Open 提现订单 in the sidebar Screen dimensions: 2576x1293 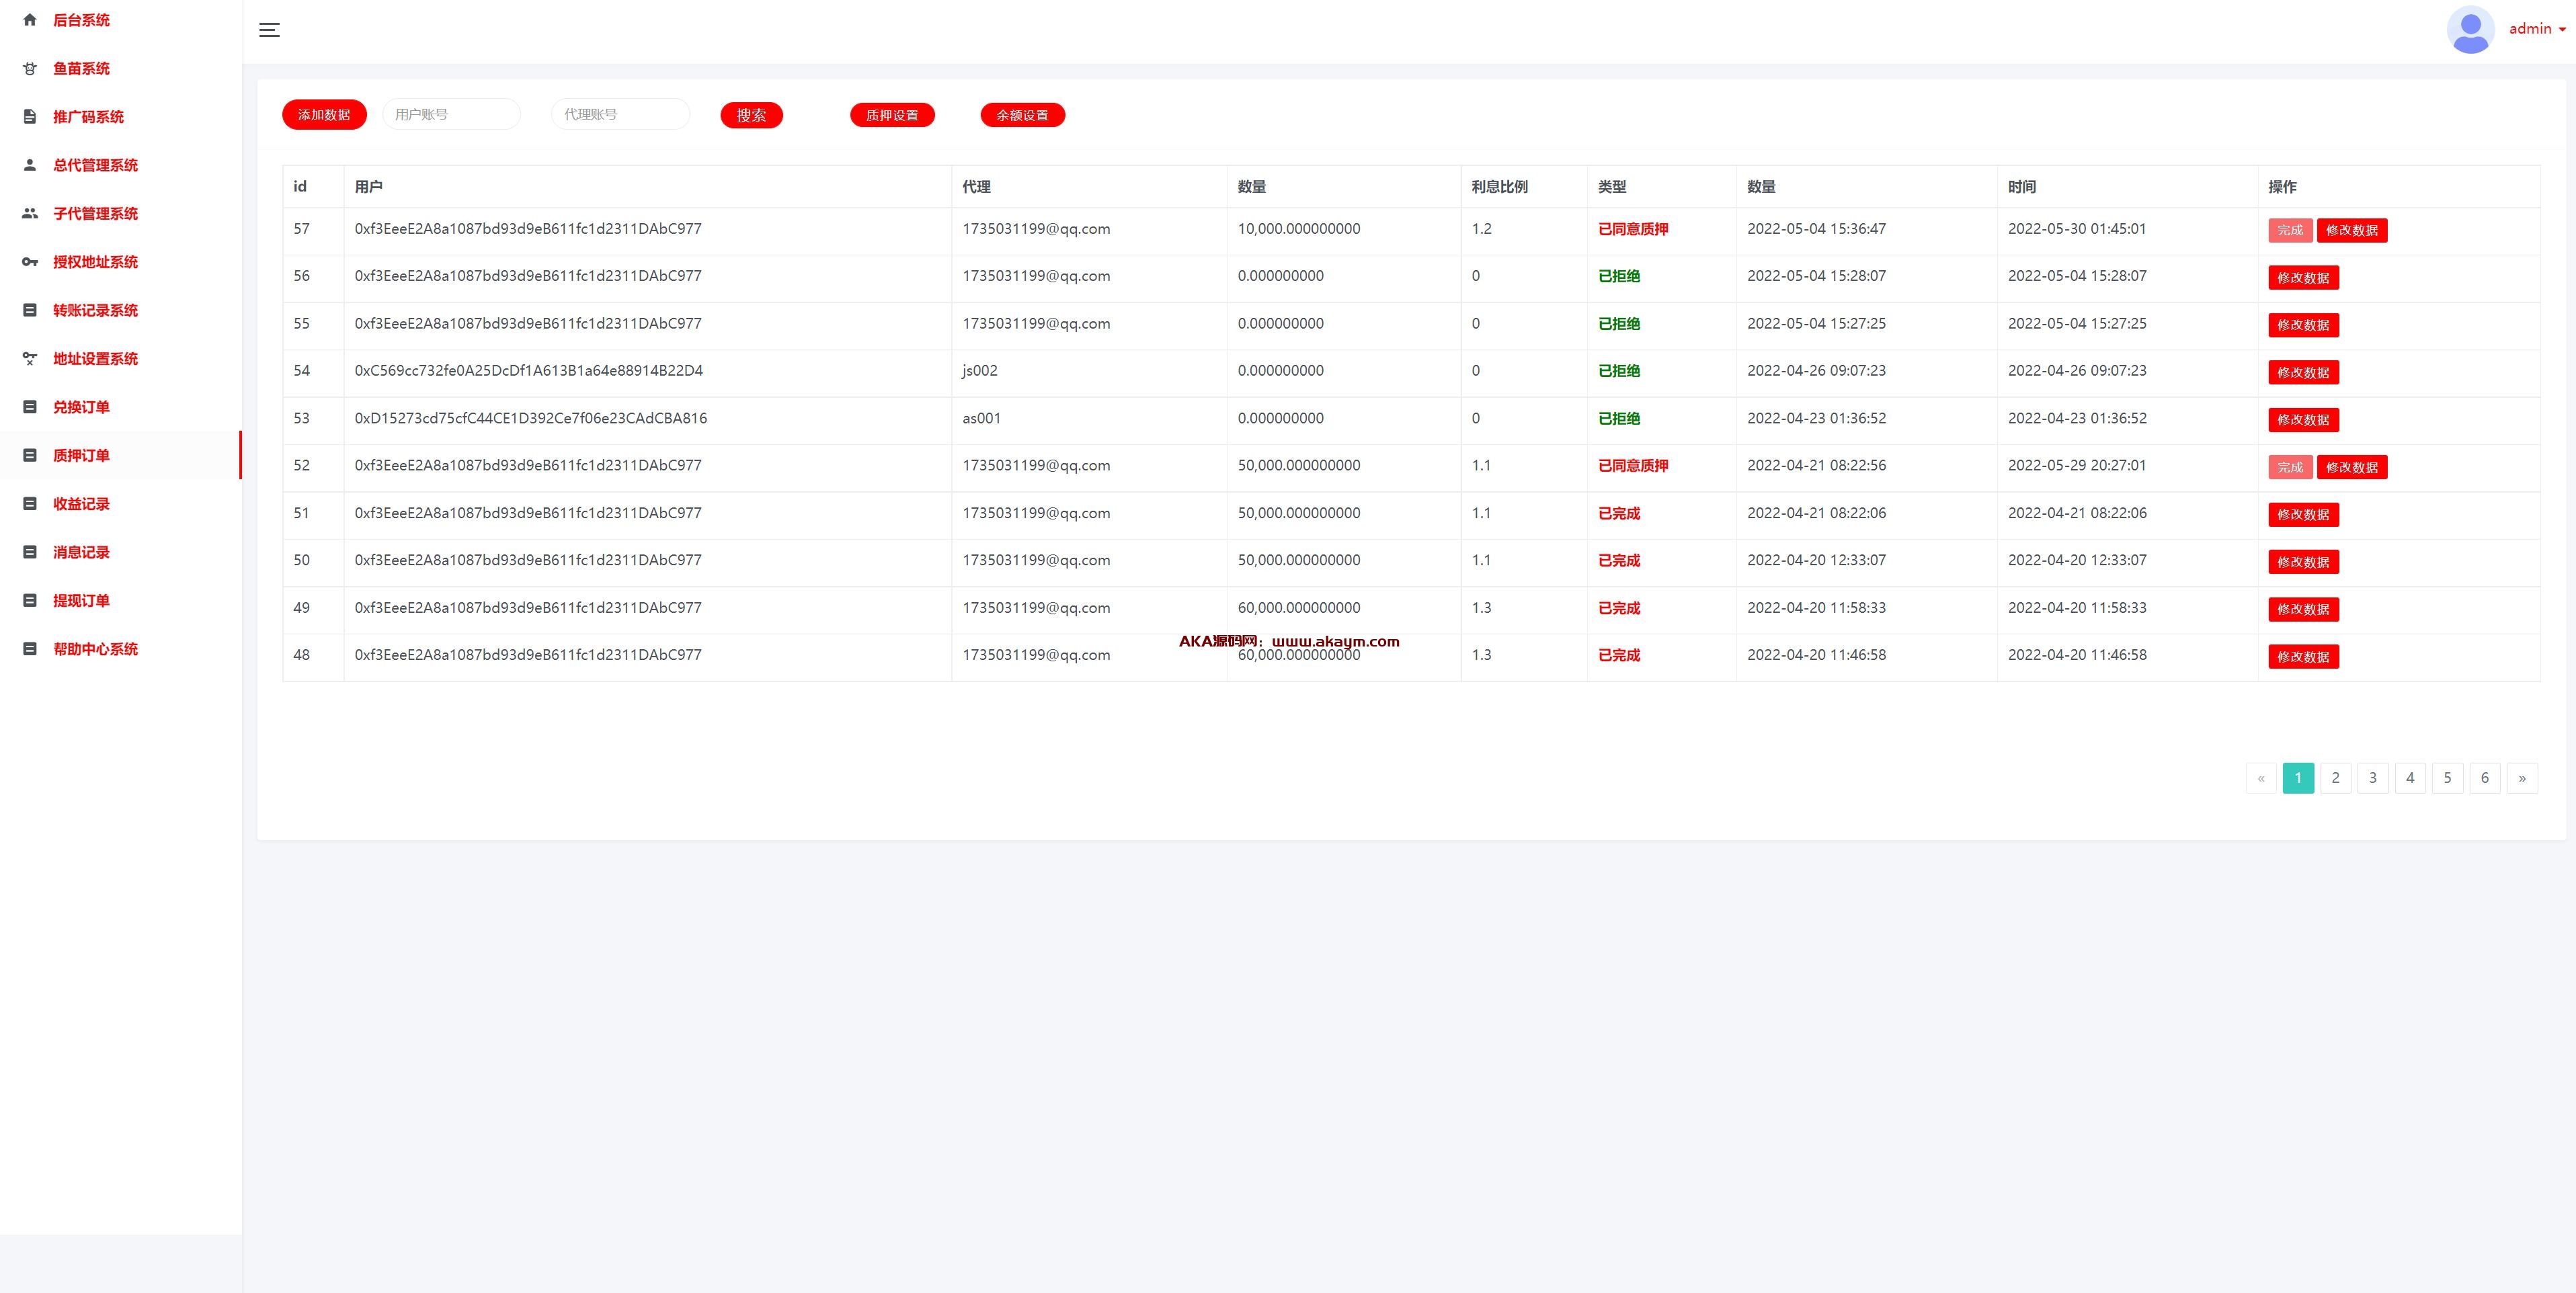tap(81, 600)
